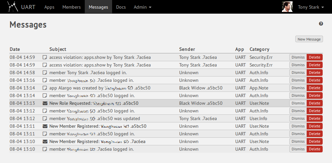Click note icon on first access violation message
The image size is (332, 163).
tap(45, 57)
